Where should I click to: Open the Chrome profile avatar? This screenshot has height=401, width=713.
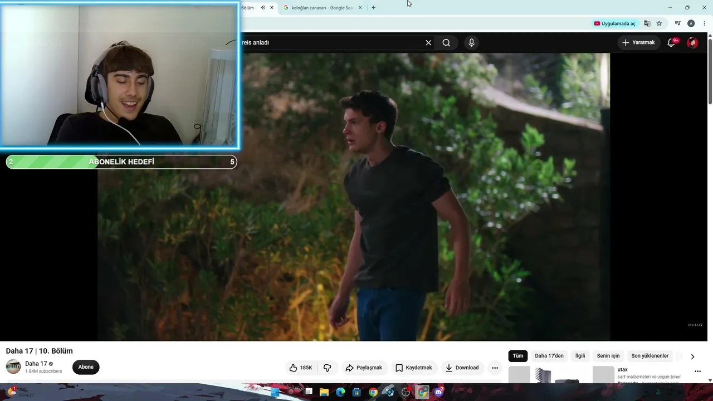click(691, 23)
